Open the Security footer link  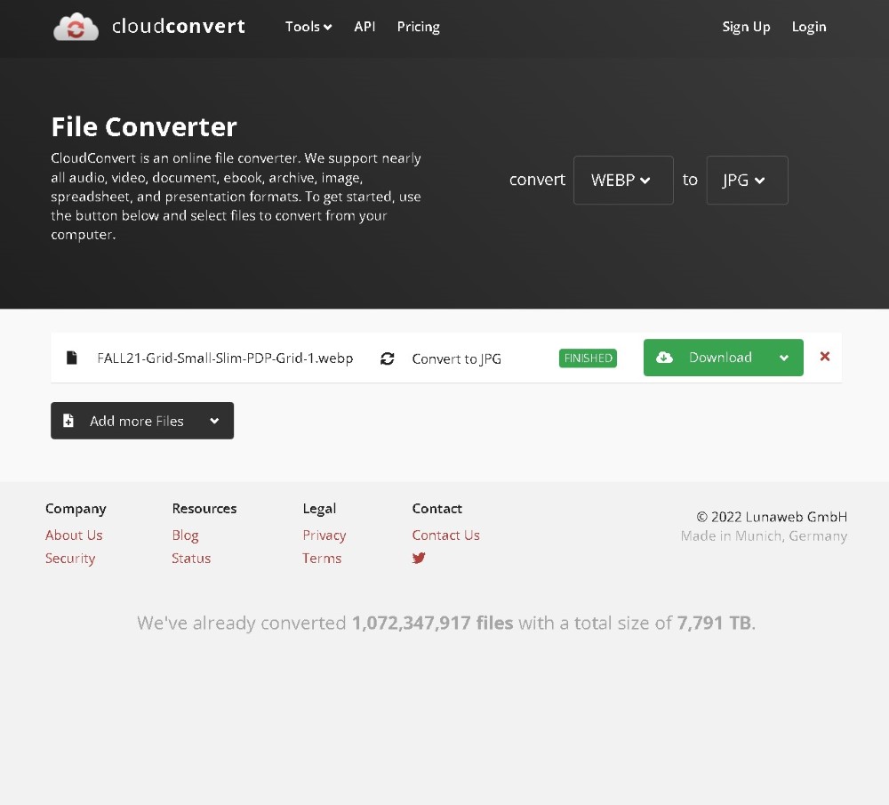point(70,559)
